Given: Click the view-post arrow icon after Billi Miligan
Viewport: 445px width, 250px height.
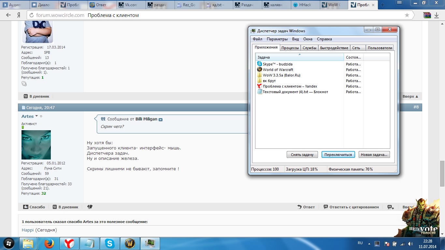Looking at the screenshot, I should point(161,119).
